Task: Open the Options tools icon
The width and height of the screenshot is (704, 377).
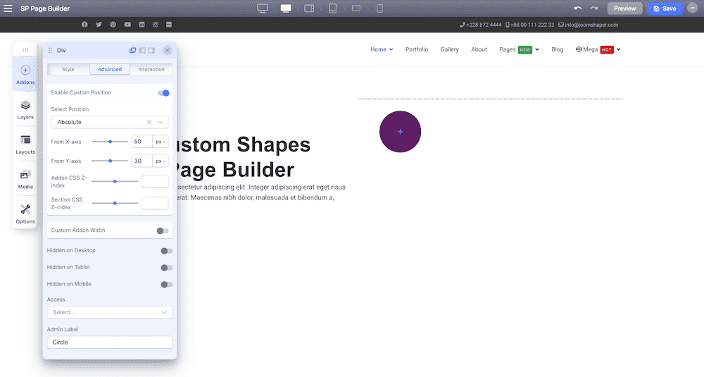Action: (25, 214)
